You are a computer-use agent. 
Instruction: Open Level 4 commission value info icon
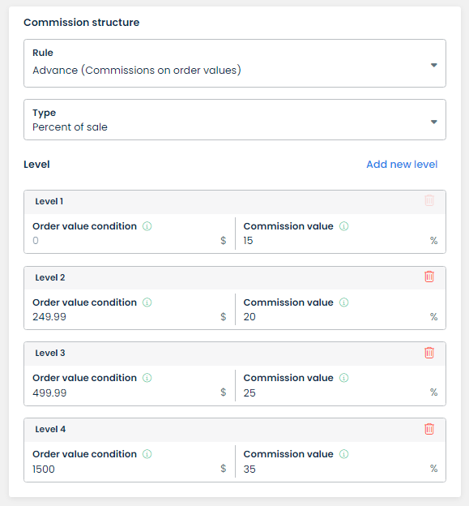pos(344,454)
